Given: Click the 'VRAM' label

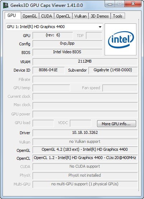Looking at the screenshot, I should [25, 62].
